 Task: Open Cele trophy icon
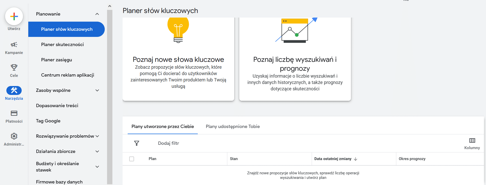[x=14, y=67]
